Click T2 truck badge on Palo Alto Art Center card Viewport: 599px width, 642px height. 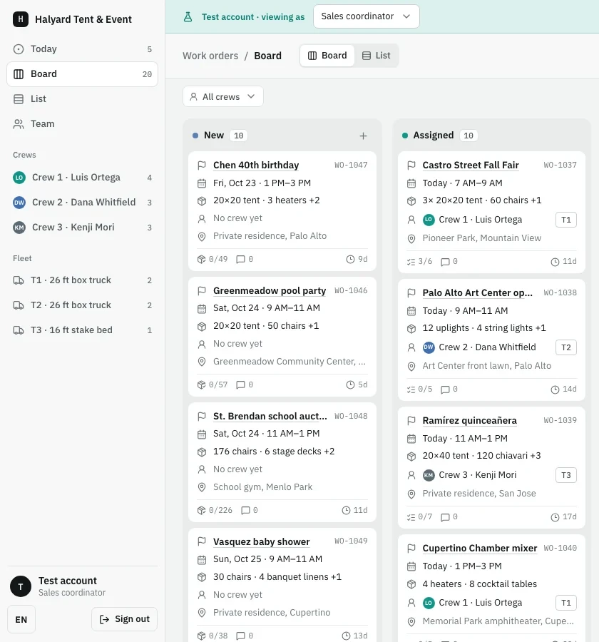[x=565, y=347]
